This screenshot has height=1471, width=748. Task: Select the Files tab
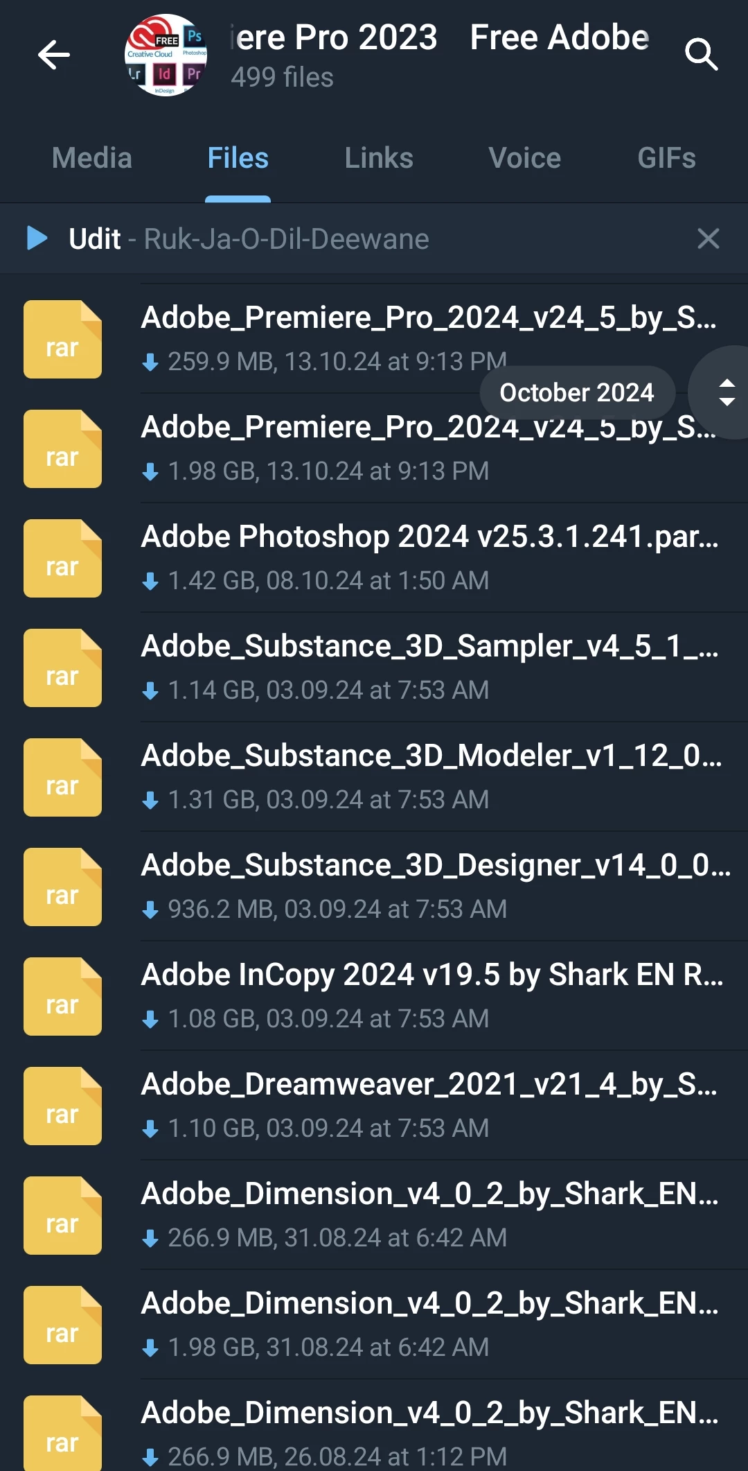[238, 158]
